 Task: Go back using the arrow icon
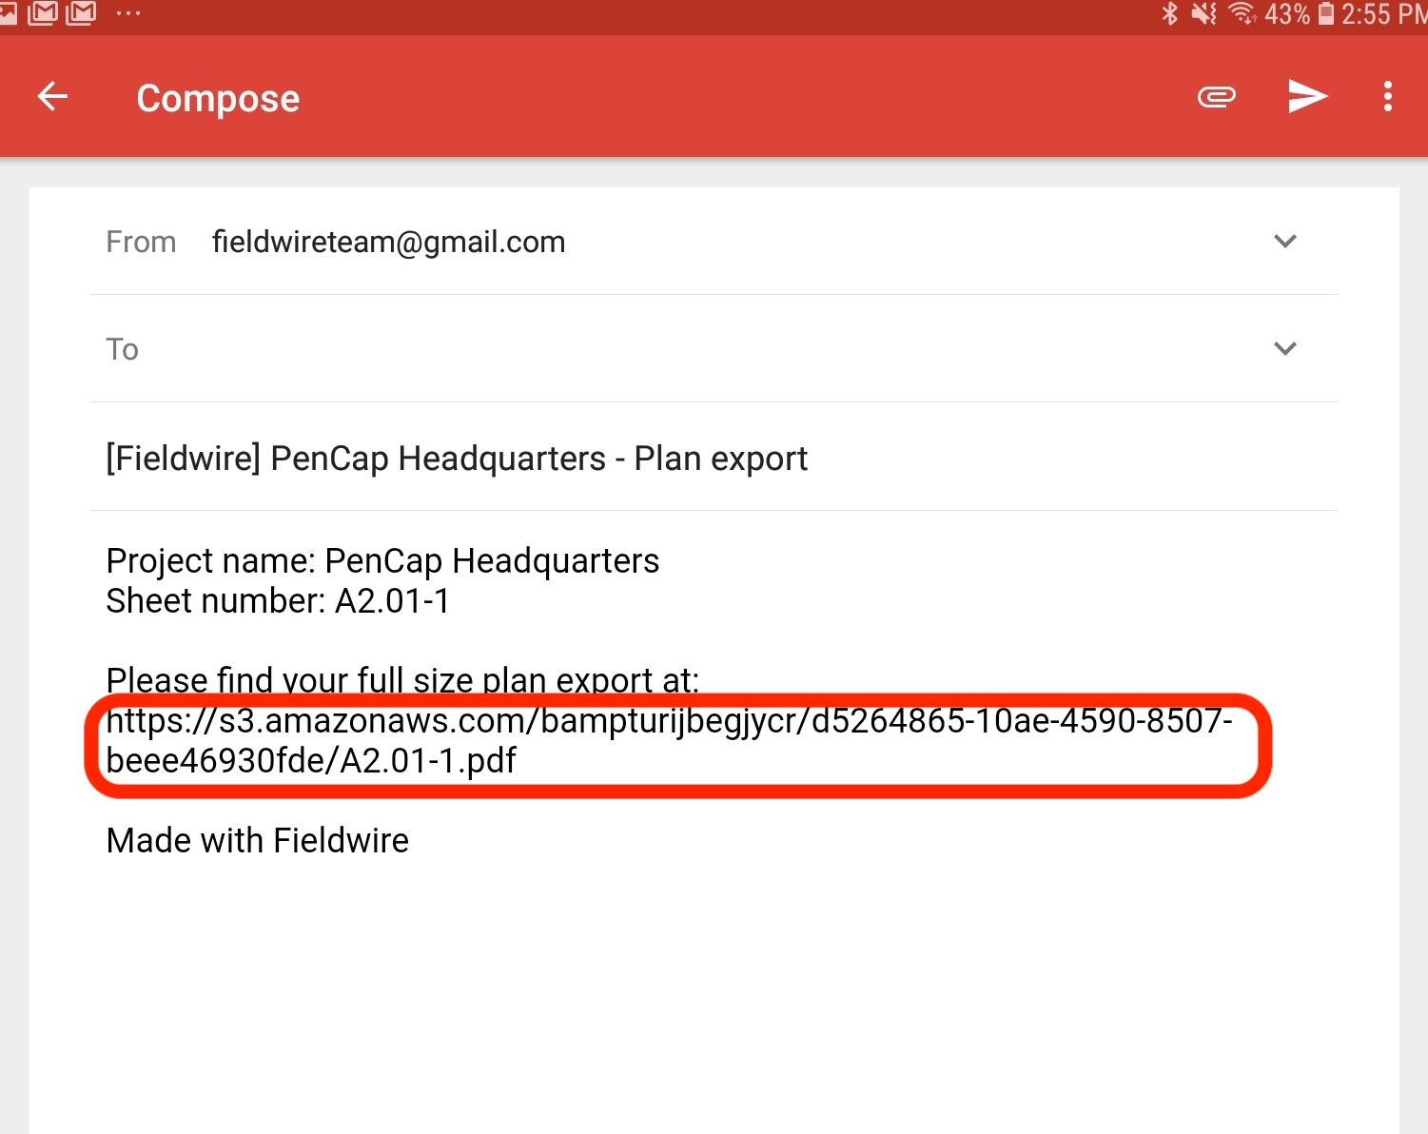[x=52, y=96]
